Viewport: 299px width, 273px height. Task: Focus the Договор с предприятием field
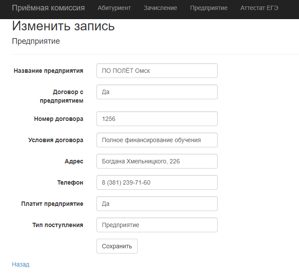(157, 92)
